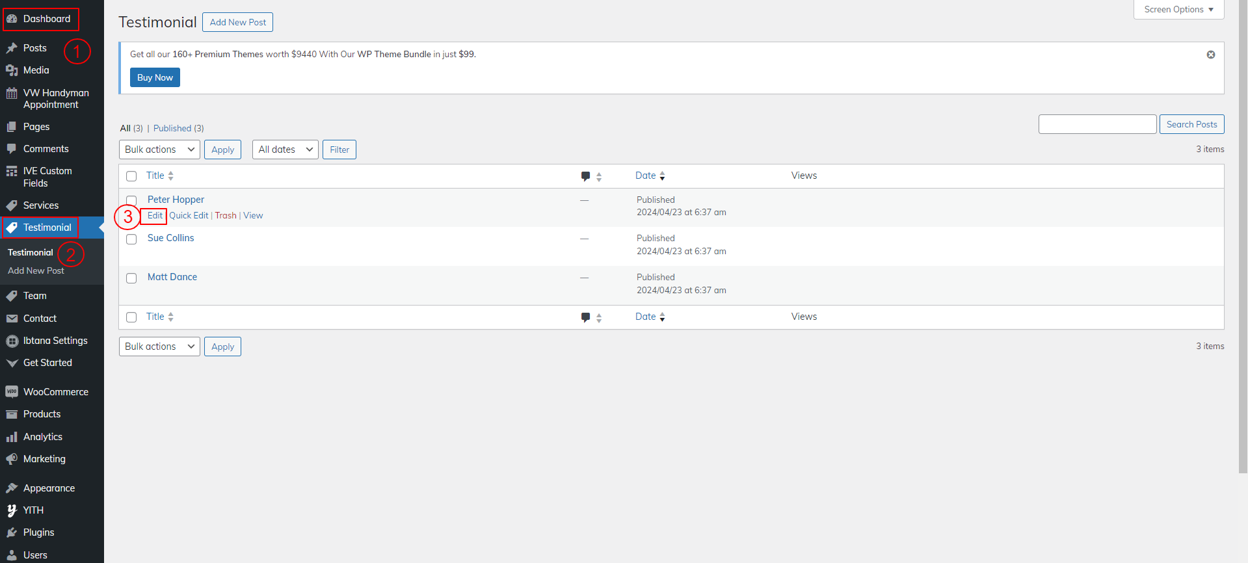Open the All dates filter dropdown

tap(285, 150)
